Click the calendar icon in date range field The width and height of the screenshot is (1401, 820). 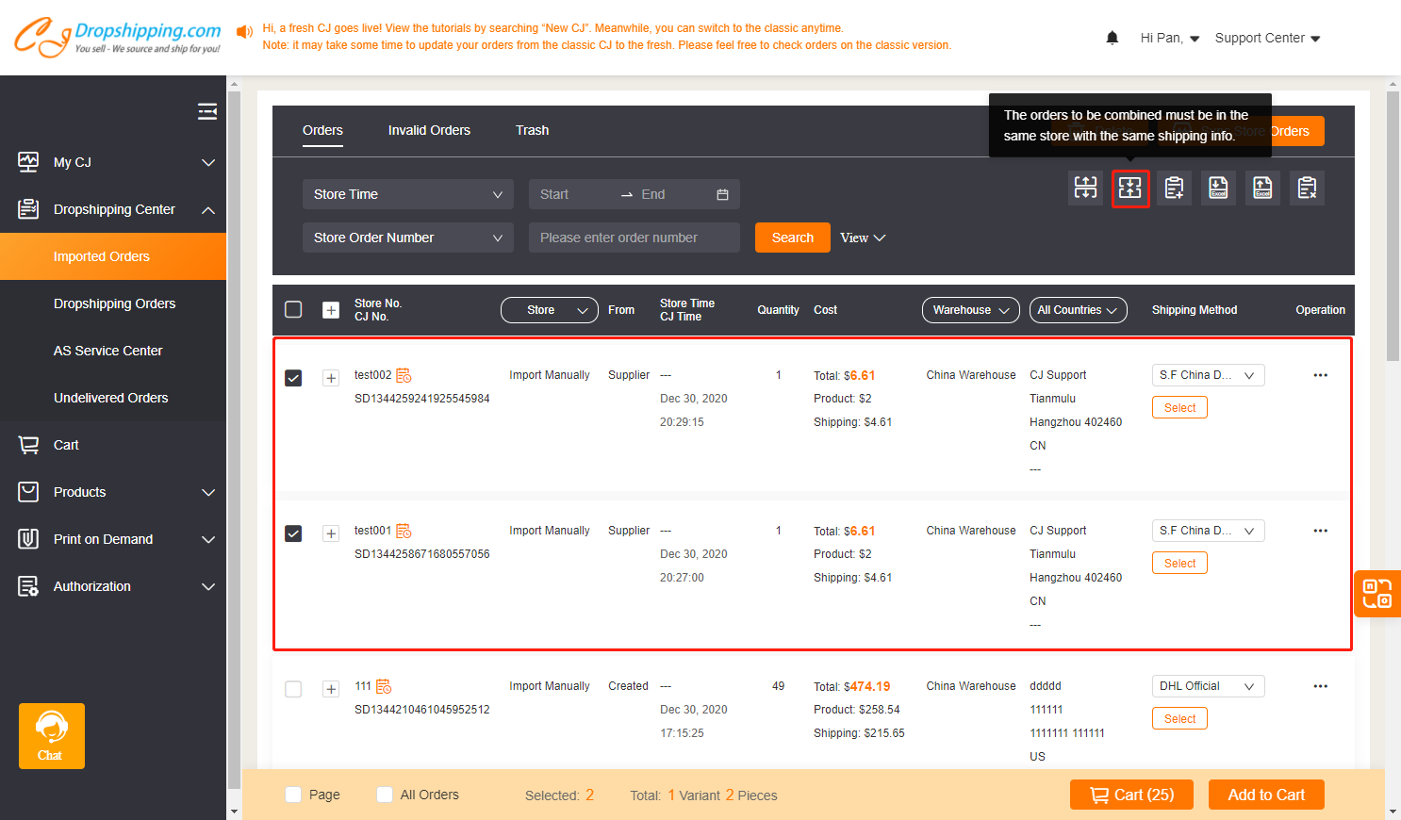[x=722, y=194]
